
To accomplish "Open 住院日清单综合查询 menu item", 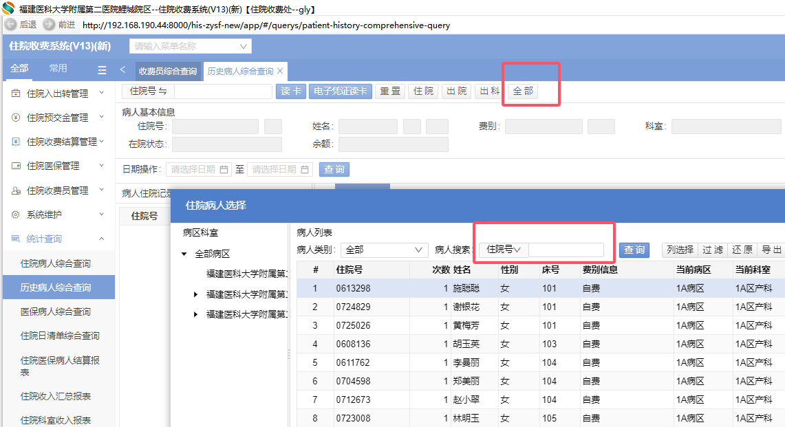I will (58, 336).
